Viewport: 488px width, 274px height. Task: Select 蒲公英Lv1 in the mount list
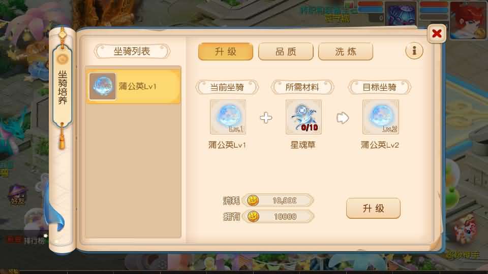tap(133, 86)
